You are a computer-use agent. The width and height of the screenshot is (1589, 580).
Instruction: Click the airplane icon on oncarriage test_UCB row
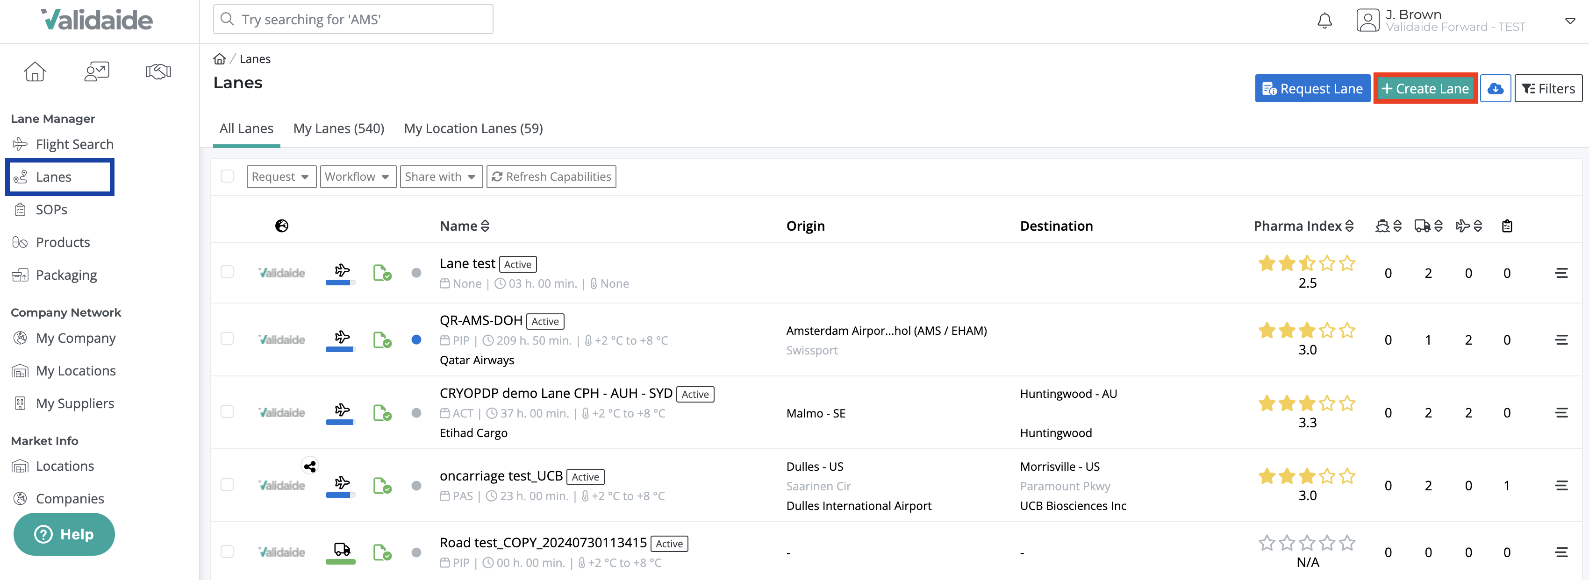click(x=342, y=482)
